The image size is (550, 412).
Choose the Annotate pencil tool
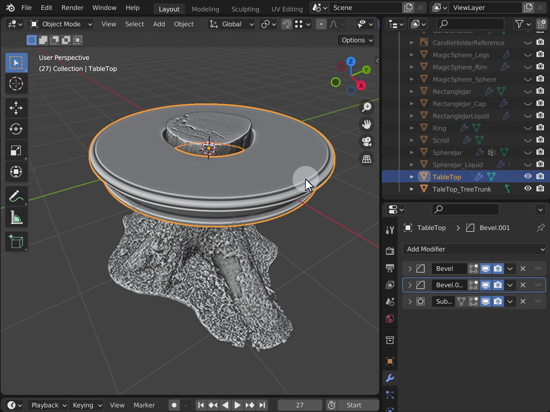click(16, 196)
